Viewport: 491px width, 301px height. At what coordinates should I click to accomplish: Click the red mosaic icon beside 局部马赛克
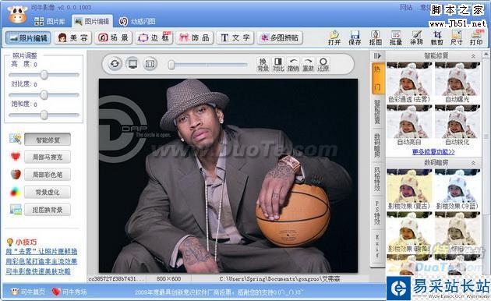click(x=16, y=156)
